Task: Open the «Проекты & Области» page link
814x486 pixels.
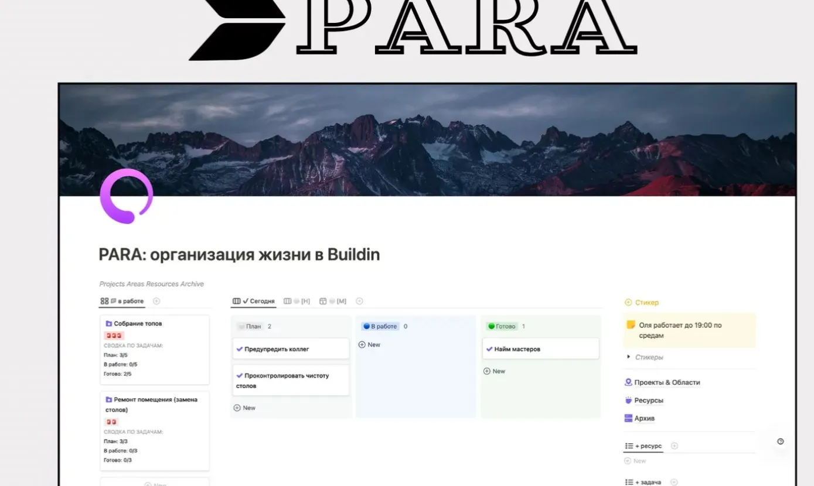Action: (667, 382)
